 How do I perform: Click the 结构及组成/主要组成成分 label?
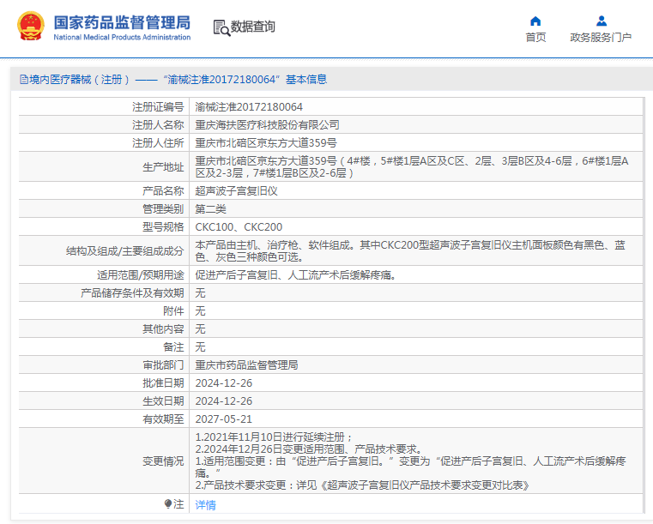(x=124, y=251)
